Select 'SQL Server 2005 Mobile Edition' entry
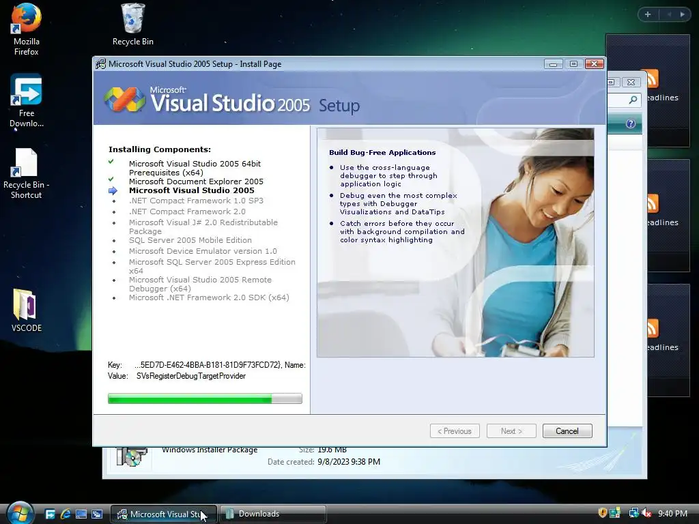The height and width of the screenshot is (524, 699). click(190, 239)
